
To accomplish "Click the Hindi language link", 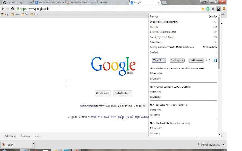I will coord(93,117).
